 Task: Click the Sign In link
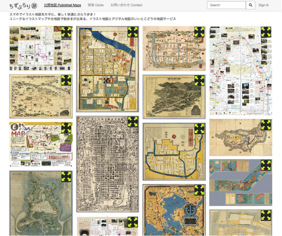264,5
